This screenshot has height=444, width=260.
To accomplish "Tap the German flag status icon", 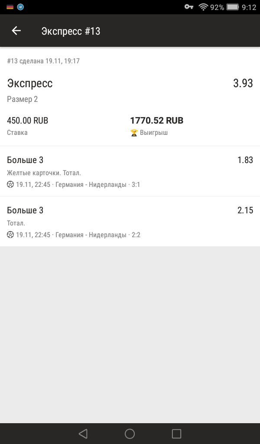I will (x=10, y=7).
